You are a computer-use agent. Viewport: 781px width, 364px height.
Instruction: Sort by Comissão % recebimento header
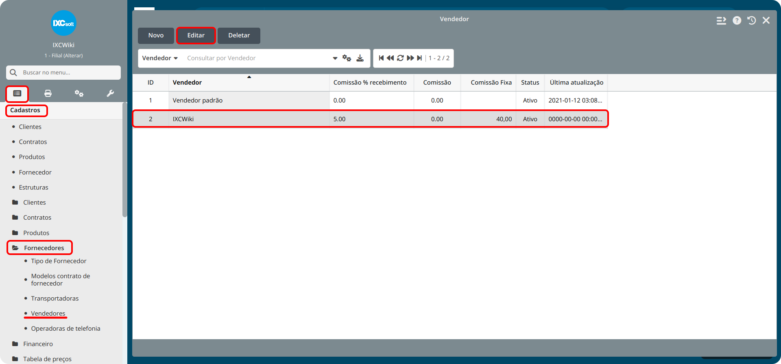371,83
